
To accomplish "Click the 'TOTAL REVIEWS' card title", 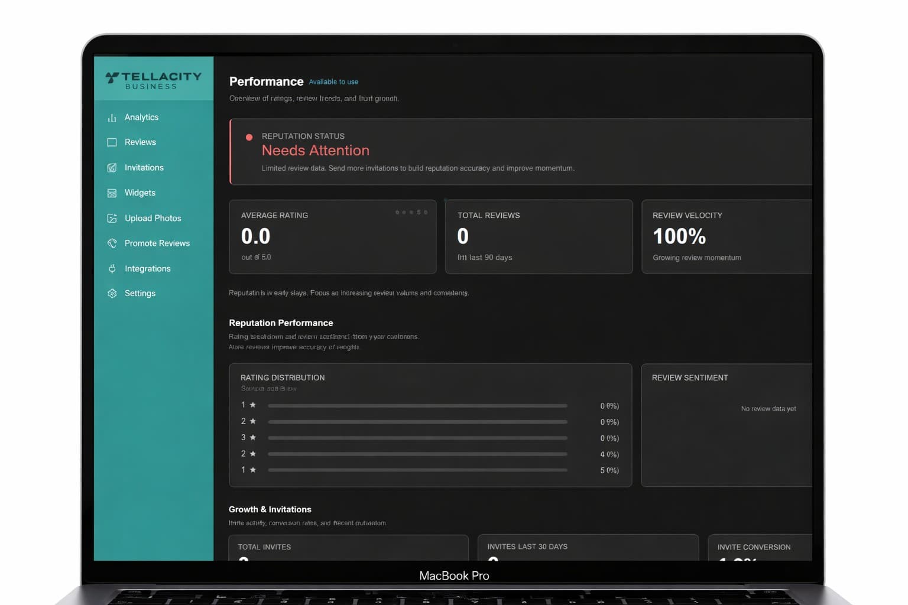I will (x=488, y=216).
